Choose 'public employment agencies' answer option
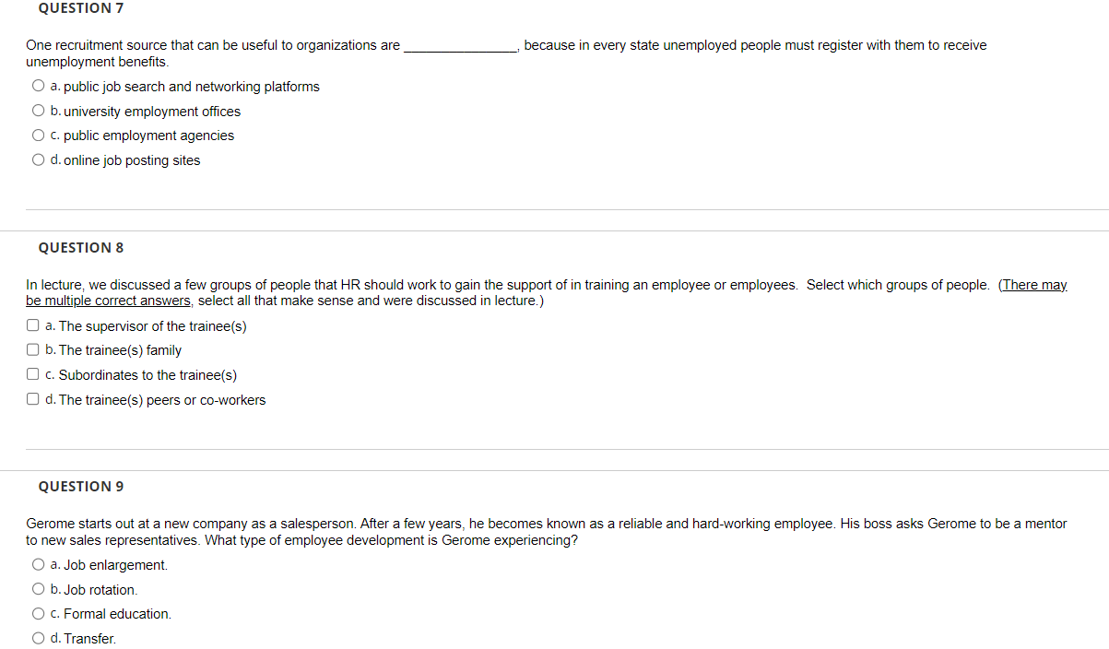 click(38, 134)
